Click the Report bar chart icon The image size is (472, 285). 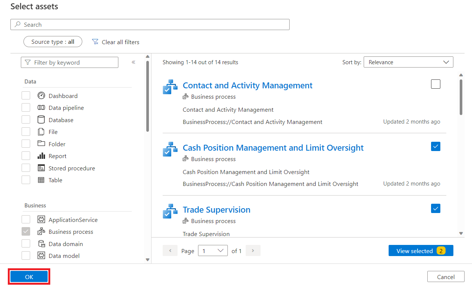point(41,156)
